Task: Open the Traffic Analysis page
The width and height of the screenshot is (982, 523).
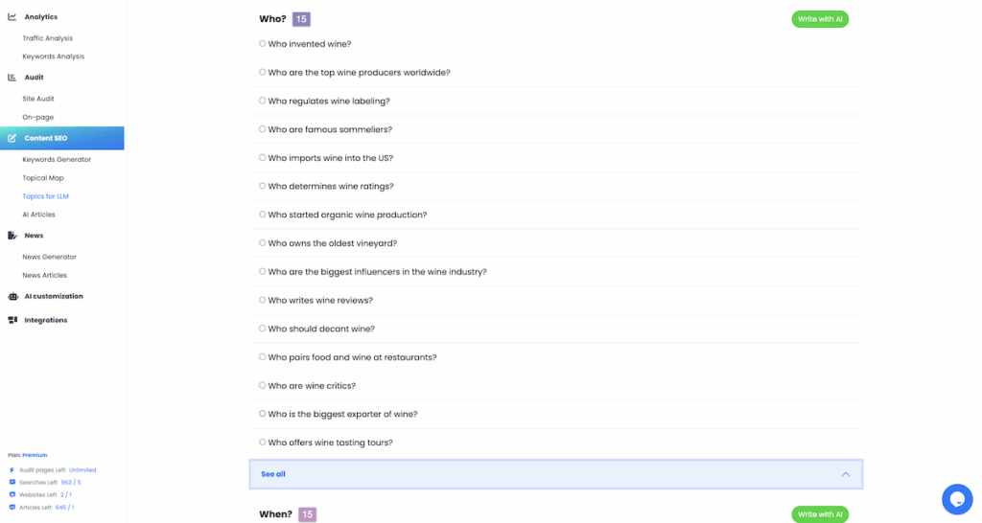Action: (48, 38)
